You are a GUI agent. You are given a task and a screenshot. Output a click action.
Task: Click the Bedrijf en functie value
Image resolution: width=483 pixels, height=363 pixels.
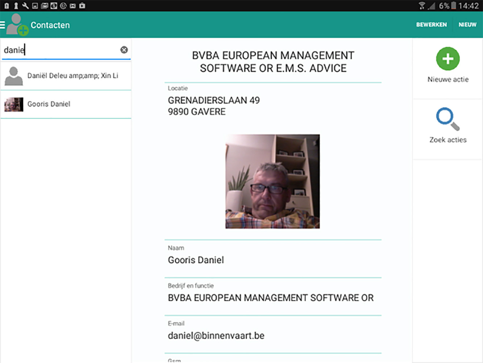(x=271, y=298)
